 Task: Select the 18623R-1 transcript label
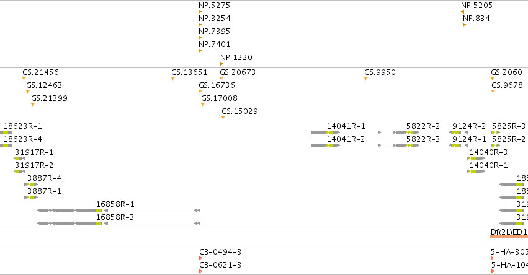(22, 126)
